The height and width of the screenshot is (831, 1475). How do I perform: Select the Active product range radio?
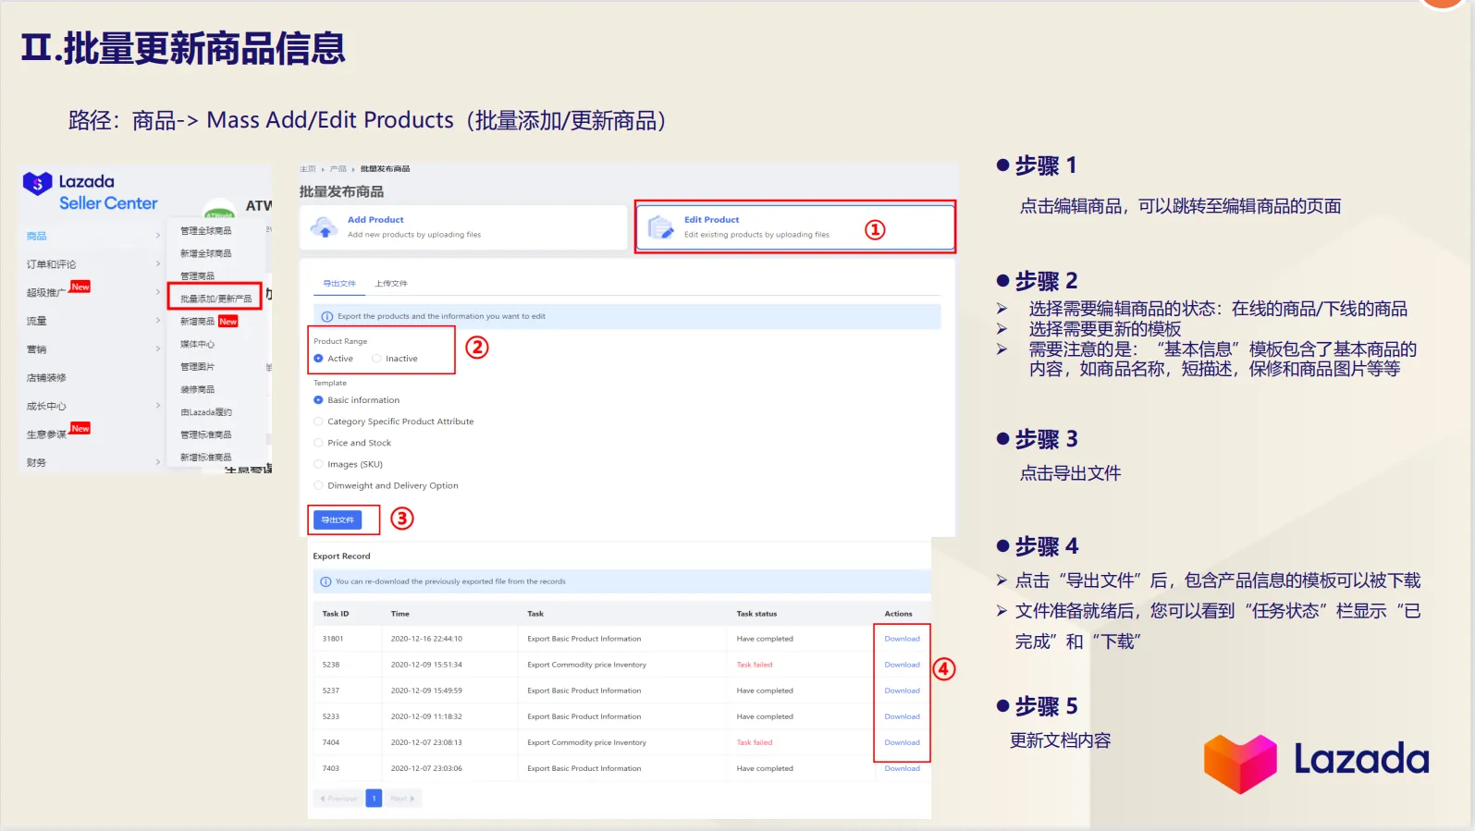coord(318,359)
